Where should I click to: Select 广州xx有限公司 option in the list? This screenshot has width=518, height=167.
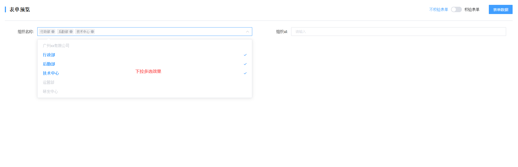point(145,46)
